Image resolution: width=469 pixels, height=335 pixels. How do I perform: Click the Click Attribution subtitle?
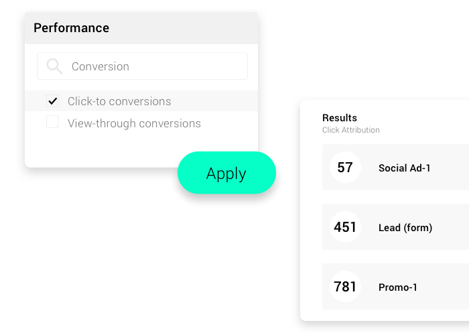(x=351, y=130)
